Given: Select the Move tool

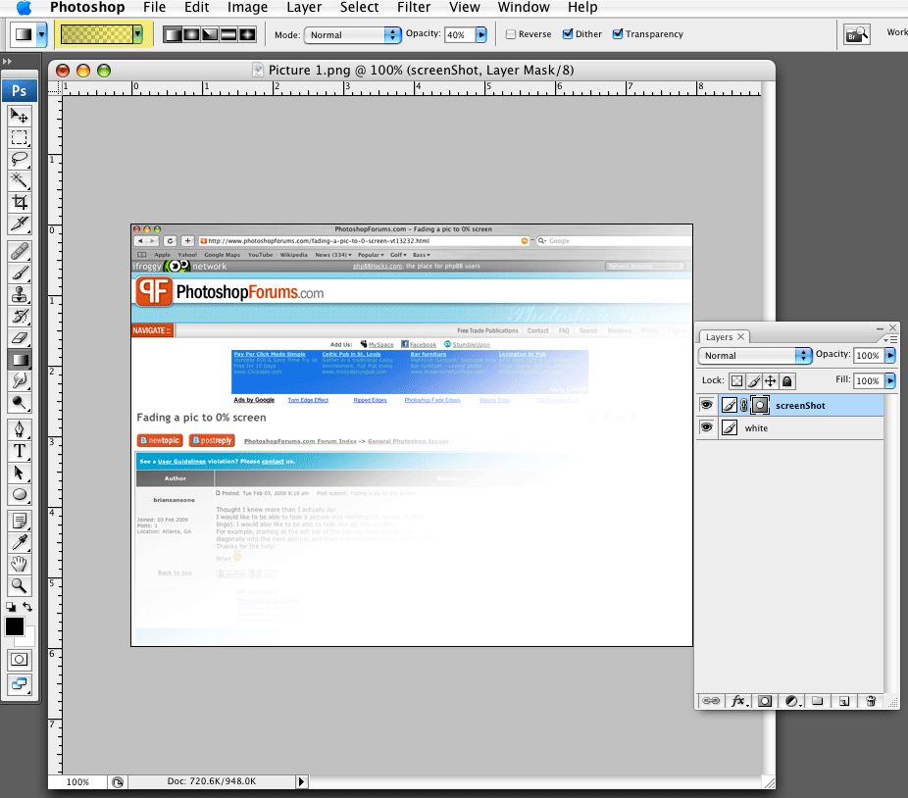Looking at the screenshot, I should 20,116.
